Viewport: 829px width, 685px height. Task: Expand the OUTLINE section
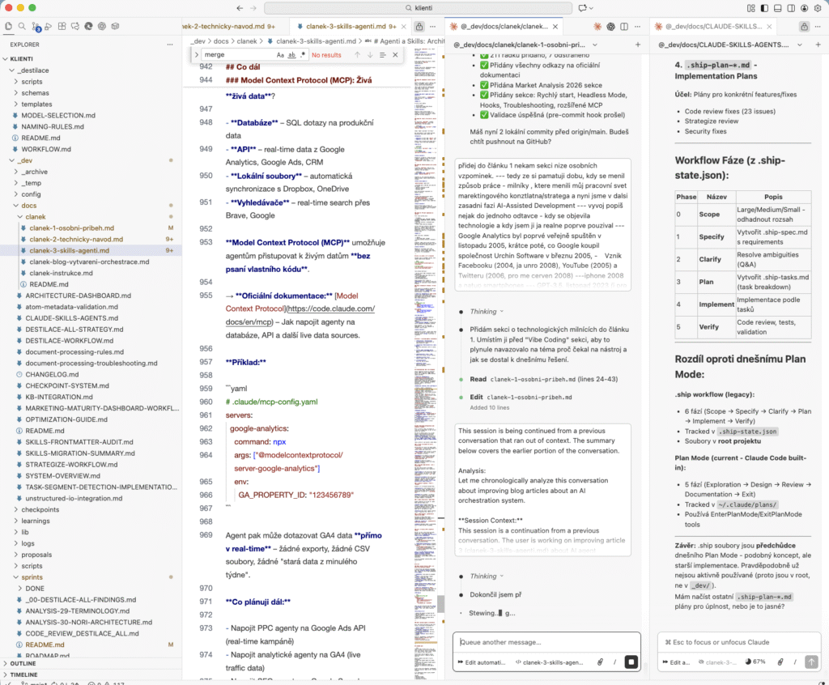coord(23,663)
